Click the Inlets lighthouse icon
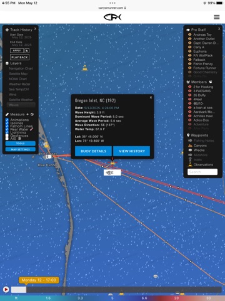 click(x=190, y=160)
